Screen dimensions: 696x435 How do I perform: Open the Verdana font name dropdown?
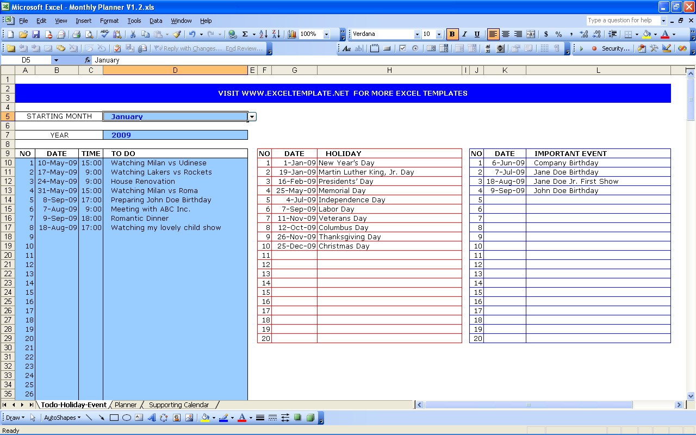417,34
